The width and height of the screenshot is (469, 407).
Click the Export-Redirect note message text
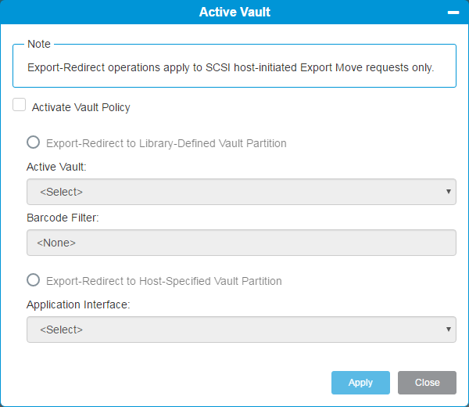pyautogui.click(x=231, y=67)
